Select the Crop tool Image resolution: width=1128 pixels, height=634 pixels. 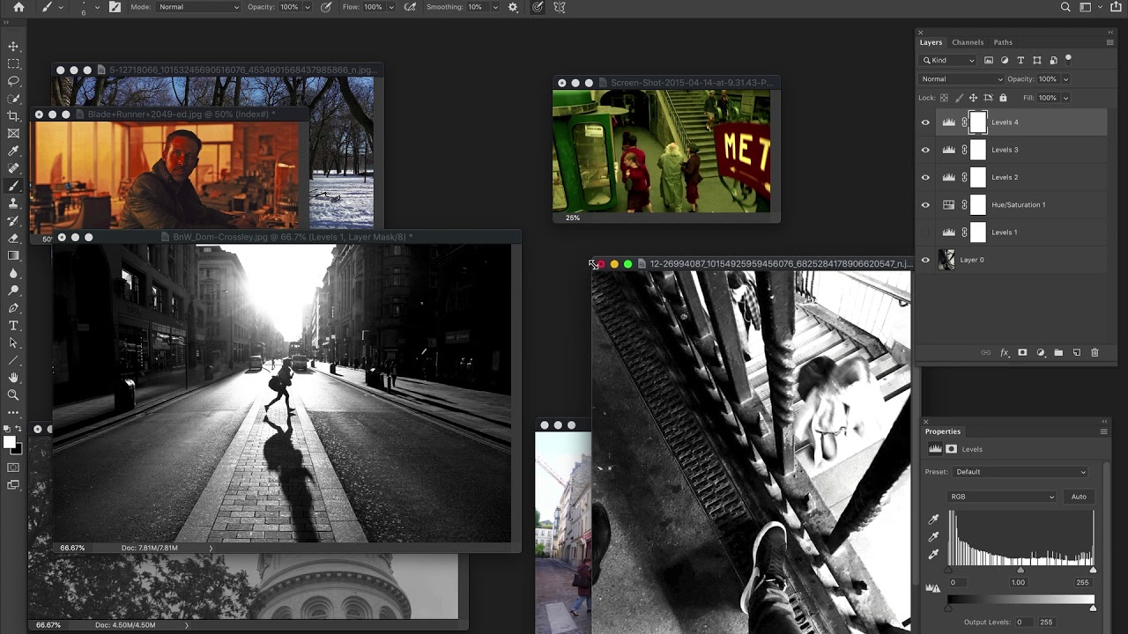(13, 116)
